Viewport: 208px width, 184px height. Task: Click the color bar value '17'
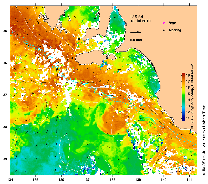tap(188, 81)
